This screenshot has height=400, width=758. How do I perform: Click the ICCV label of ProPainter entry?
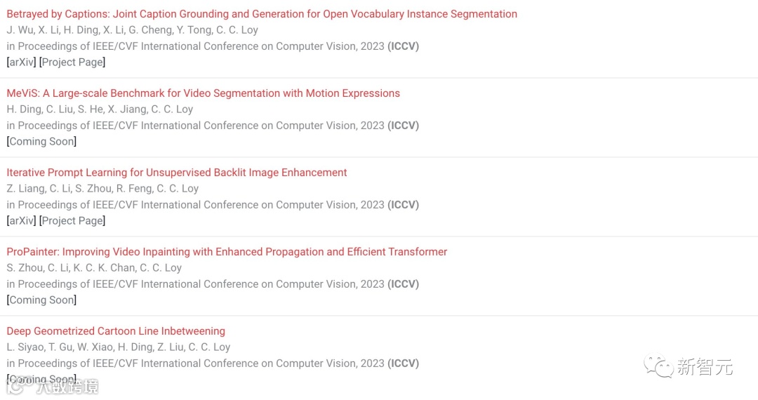pos(403,284)
